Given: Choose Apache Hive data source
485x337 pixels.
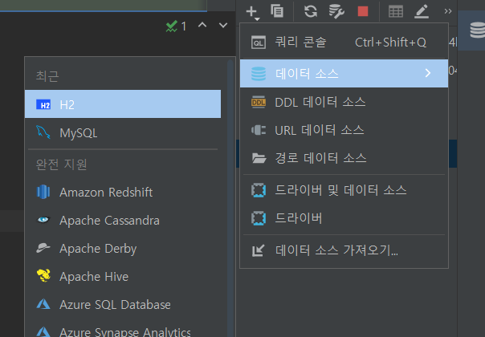Looking at the screenshot, I should pos(123,277).
